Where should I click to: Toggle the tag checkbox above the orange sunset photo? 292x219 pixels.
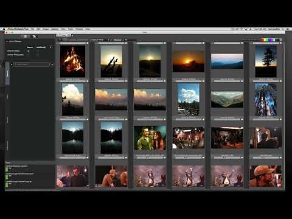[x=203, y=43]
